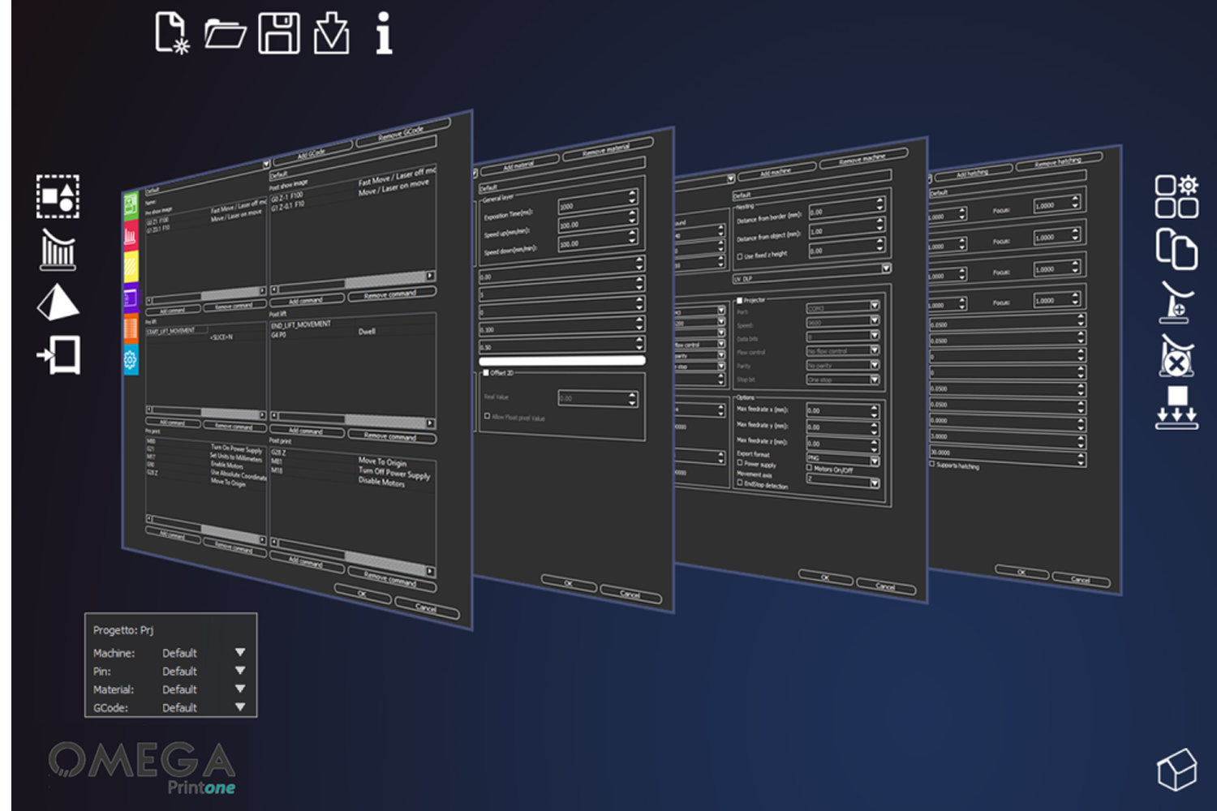1217x811 pixels.
Task: Click the New project file icon
Action: [172, 33]
